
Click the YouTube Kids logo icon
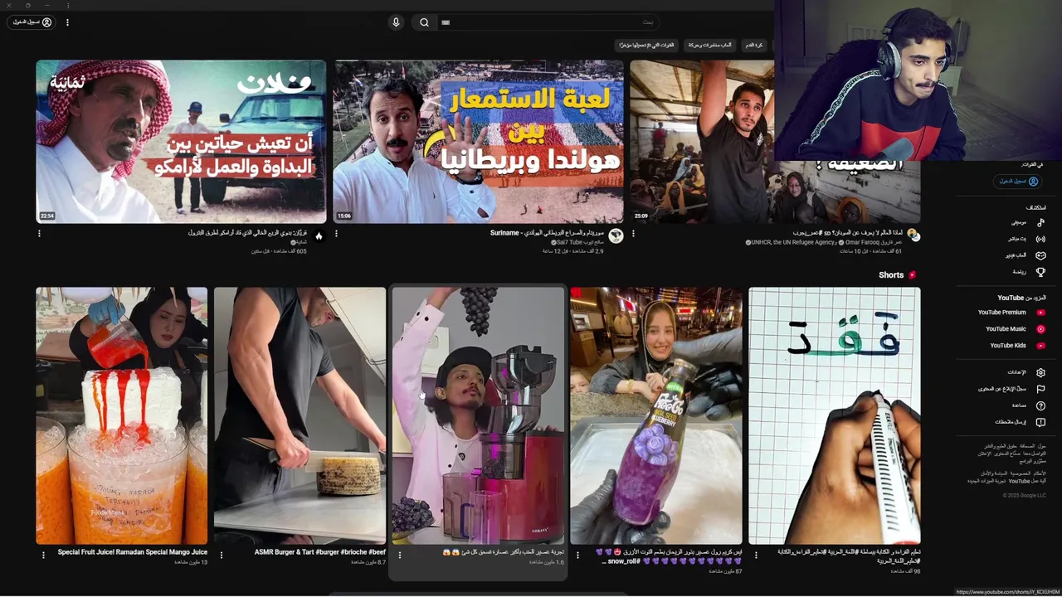click(1040, 346)
